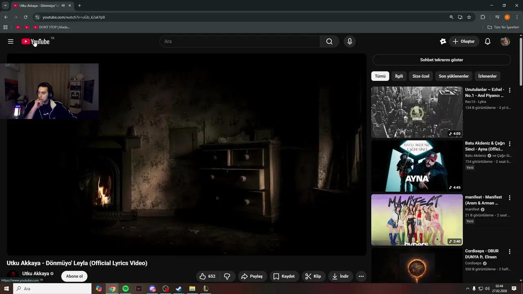Open Discord from the taskbar
Image resolution: width=523 pixels, height=294 pixels.
tap(152, 289)
